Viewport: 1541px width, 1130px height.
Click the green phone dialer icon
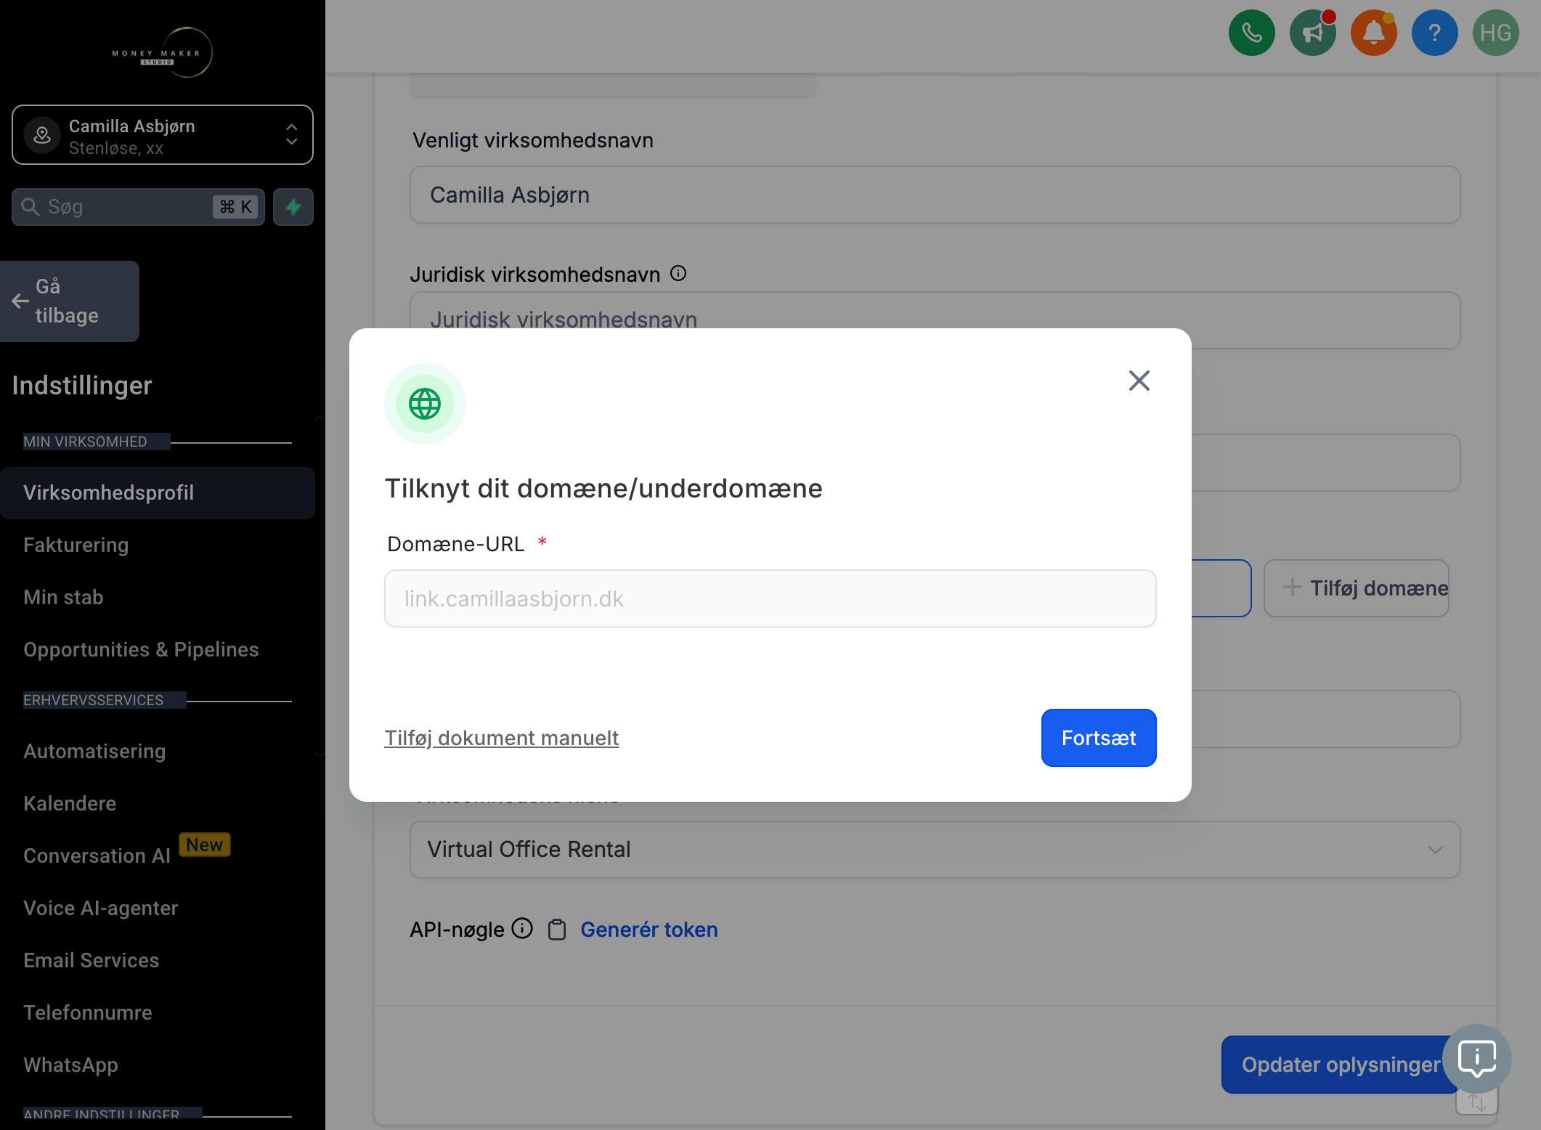click(1251, 33)
